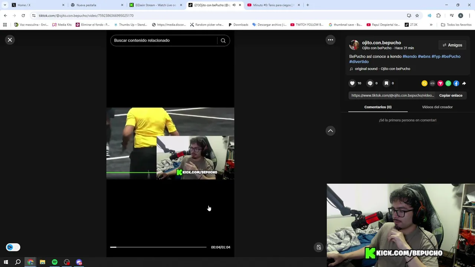Save video with bookmark icon
475x267 pixels.
(386, 83)
